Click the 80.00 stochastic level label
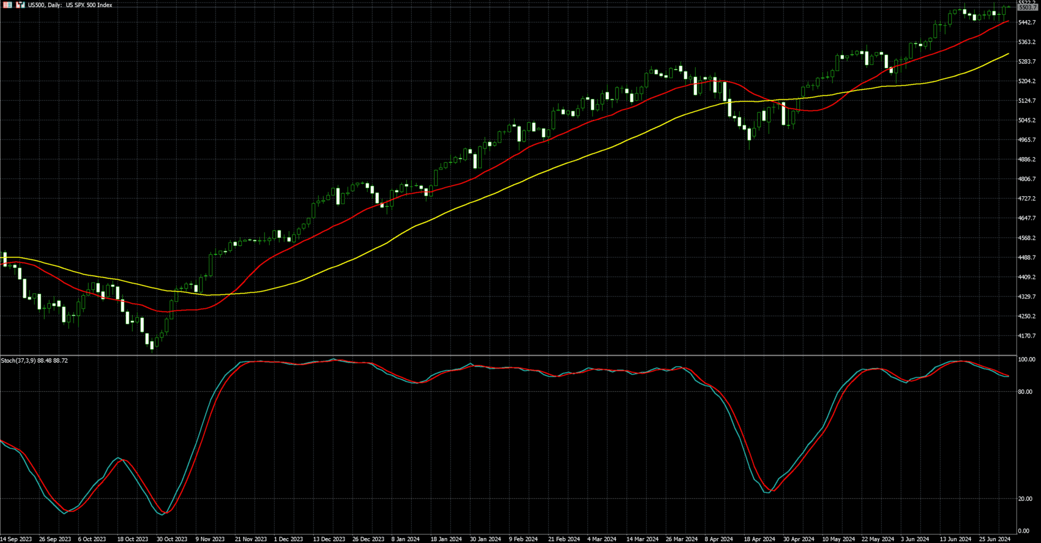The image size is (1041, 543). [x=1026, y=392]
